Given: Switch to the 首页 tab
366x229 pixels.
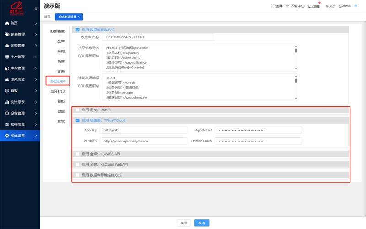Looking at the screenshot, I should point(47,16).
